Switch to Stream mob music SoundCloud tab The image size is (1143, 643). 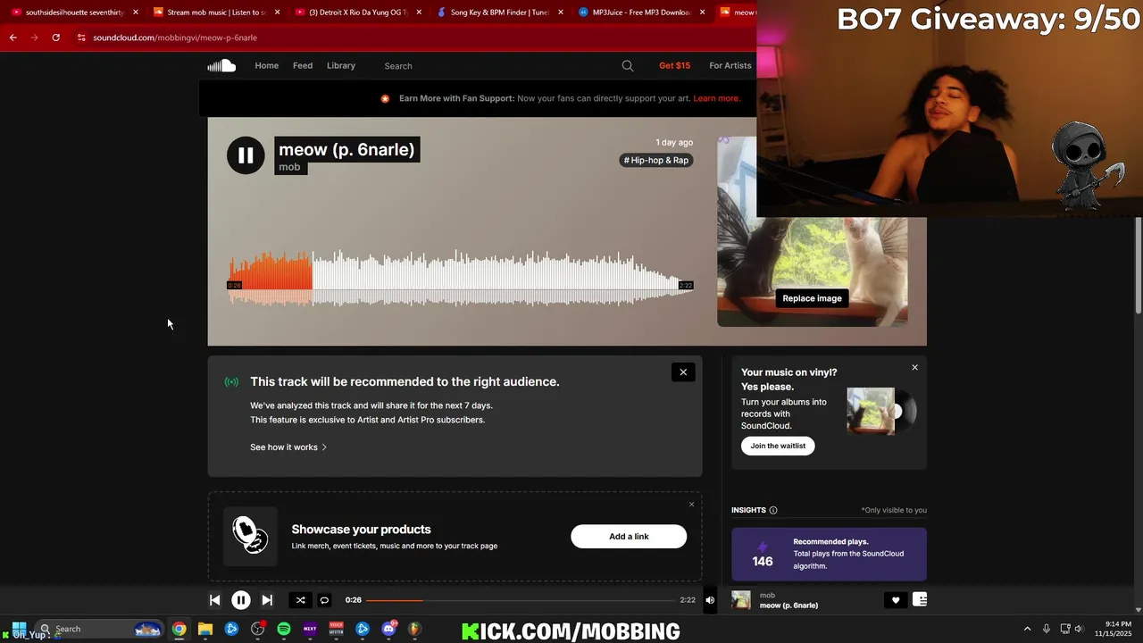pyautogui.click(x=214, y=13)
